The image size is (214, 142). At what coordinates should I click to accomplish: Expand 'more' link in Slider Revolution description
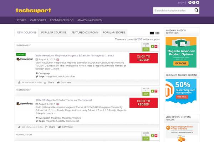point(57,69)
